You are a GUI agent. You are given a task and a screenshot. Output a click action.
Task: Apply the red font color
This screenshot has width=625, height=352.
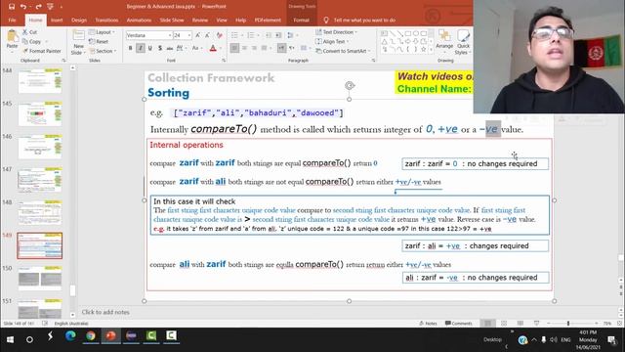point(213,48)
